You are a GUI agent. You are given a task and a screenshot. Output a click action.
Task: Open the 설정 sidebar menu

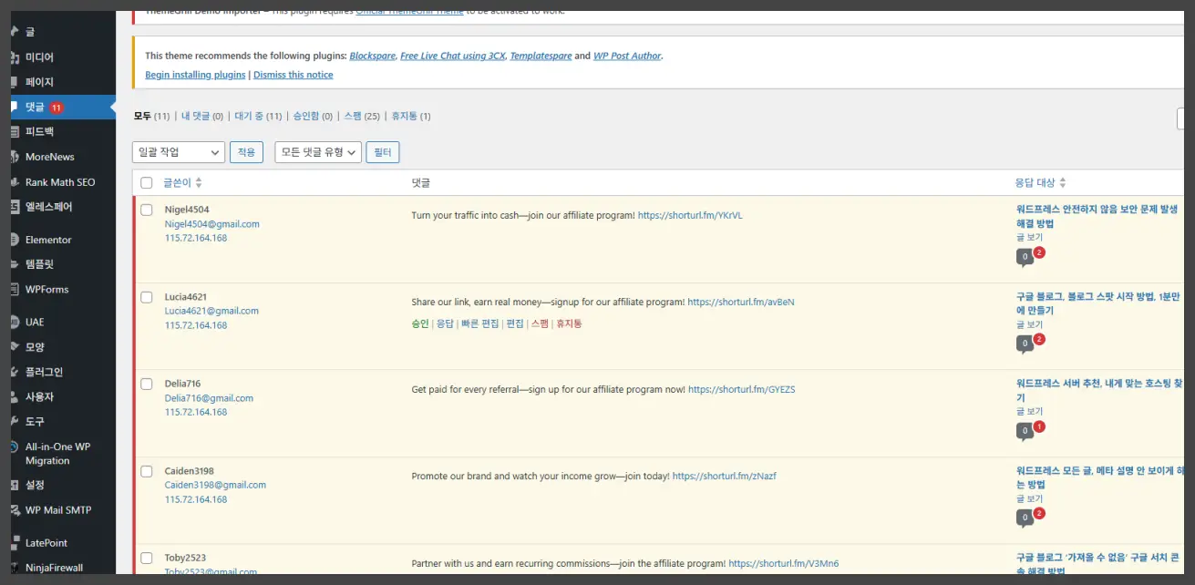(x=35, y=485)
